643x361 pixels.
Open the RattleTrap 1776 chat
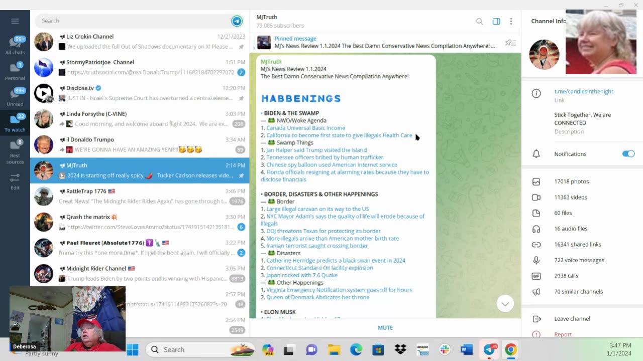[x=140, y=196]
